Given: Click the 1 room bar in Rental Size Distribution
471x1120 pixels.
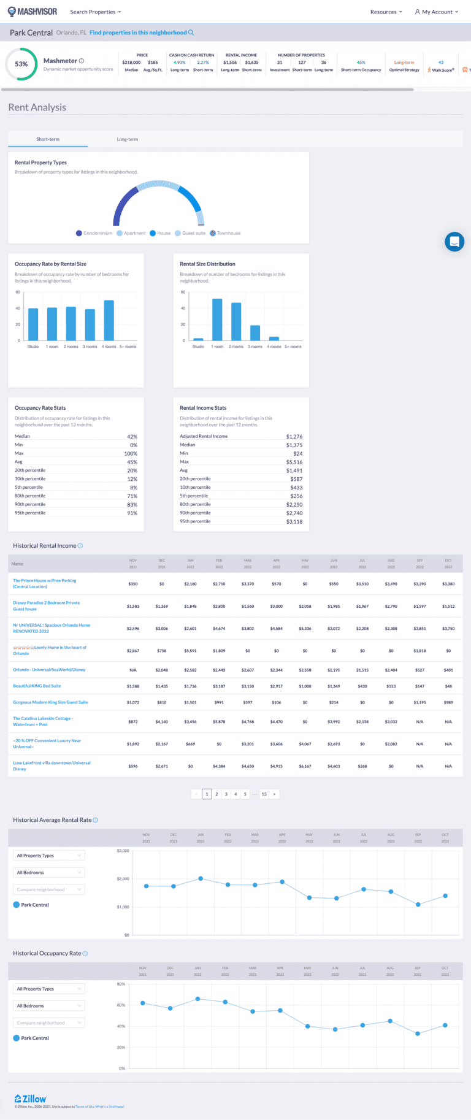Looking at the screenshot, I should click(217, 320).
